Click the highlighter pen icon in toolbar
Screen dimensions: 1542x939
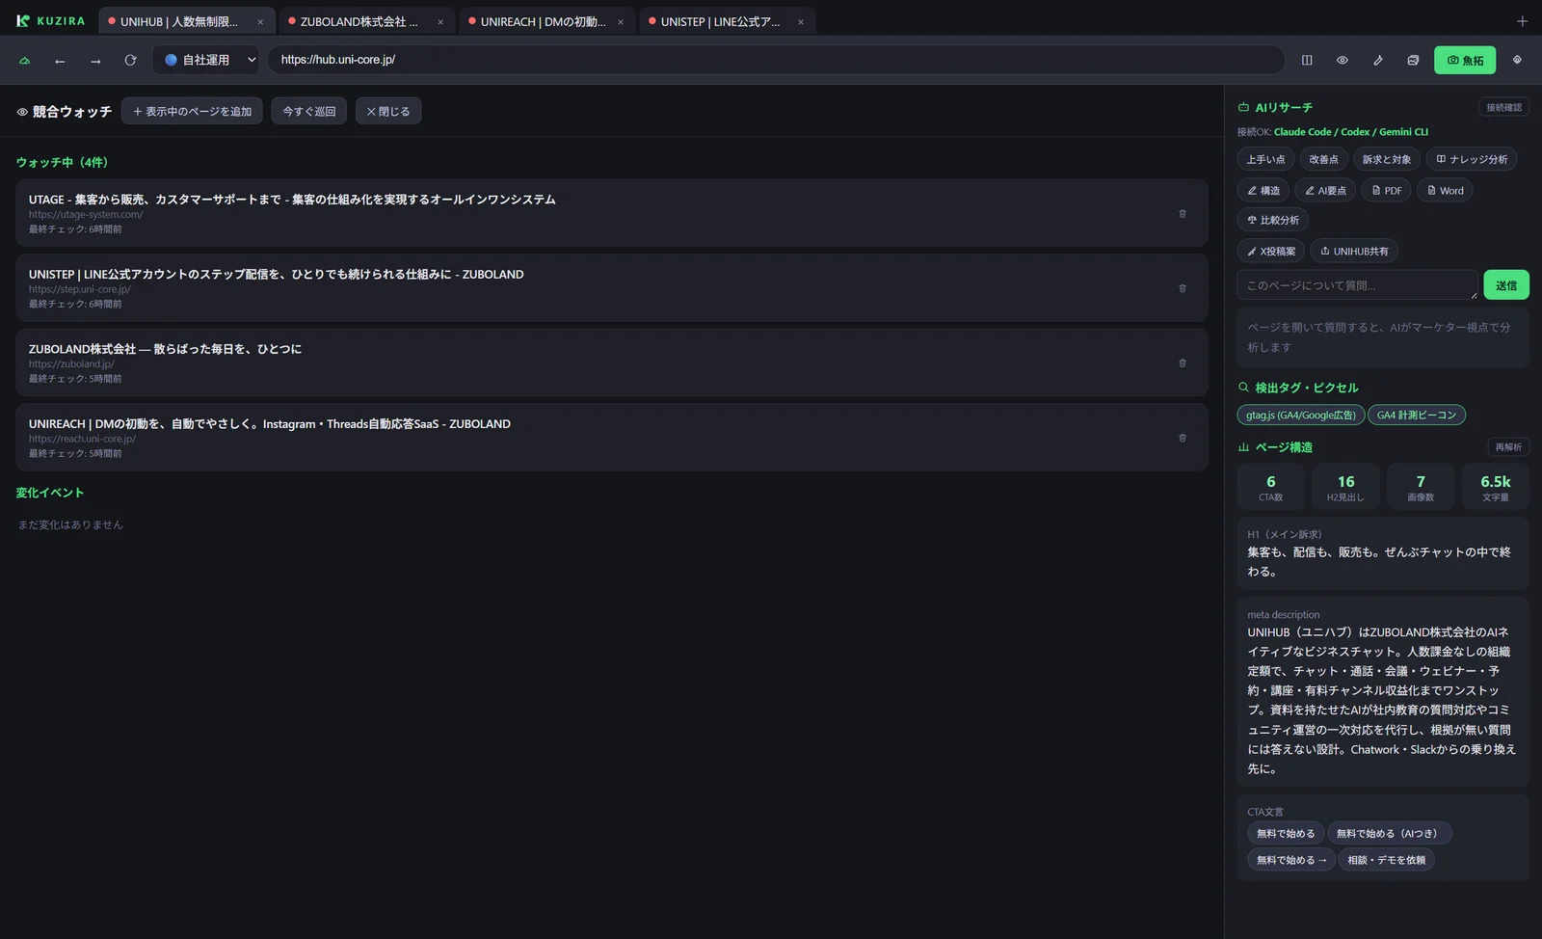[1378, 60]
